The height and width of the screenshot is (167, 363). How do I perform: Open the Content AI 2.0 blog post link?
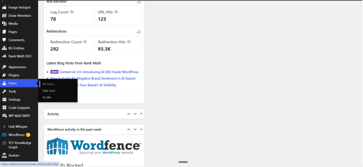click(x=99, y=72)
